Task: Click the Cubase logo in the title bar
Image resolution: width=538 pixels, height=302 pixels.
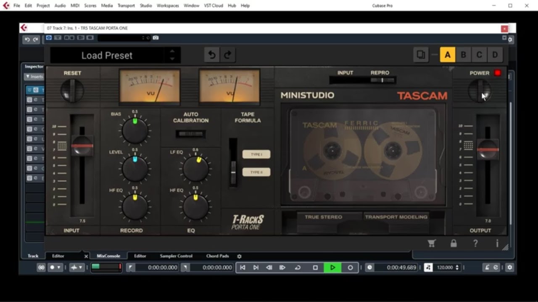Action: coord(6,5)
